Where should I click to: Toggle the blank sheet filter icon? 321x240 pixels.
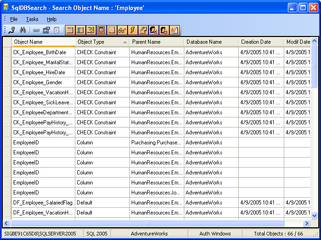112,30
